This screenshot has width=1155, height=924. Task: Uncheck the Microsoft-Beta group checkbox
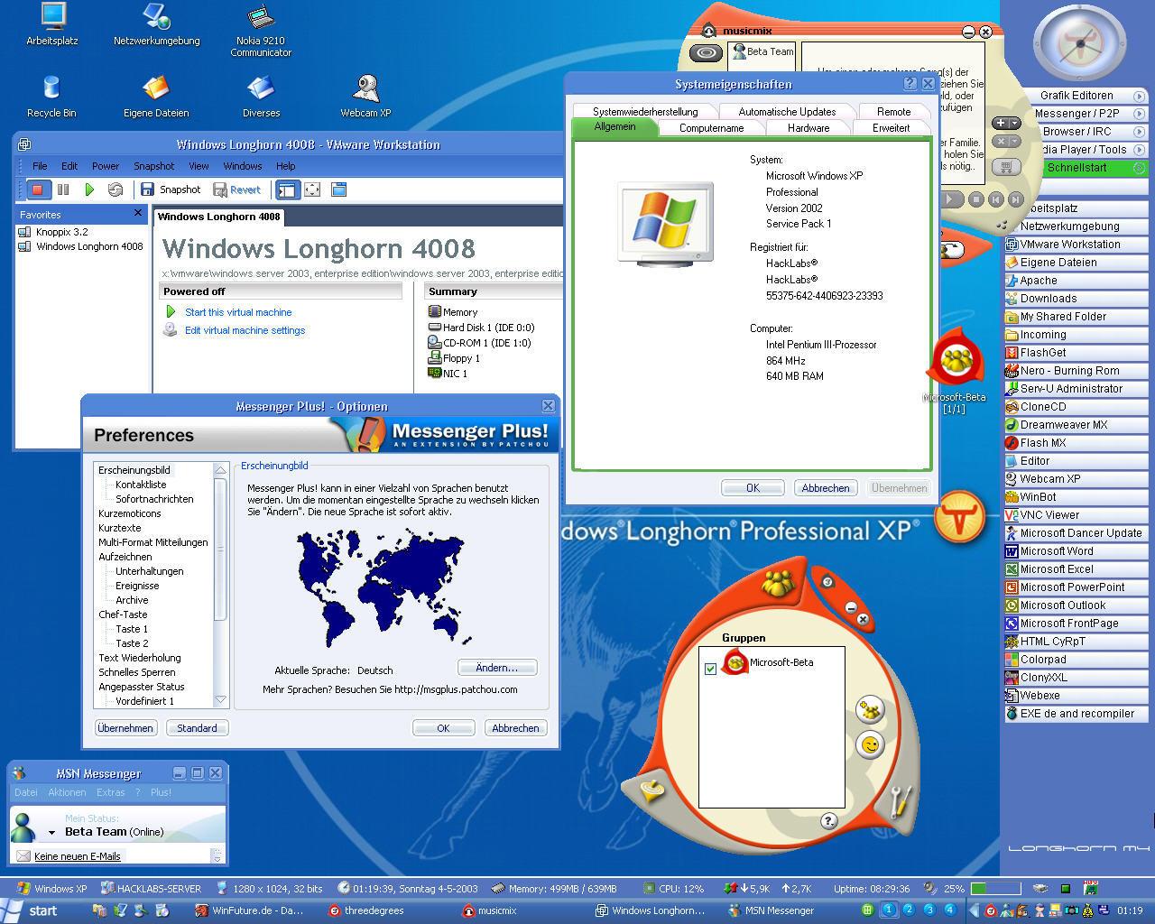tap(710, 669)
